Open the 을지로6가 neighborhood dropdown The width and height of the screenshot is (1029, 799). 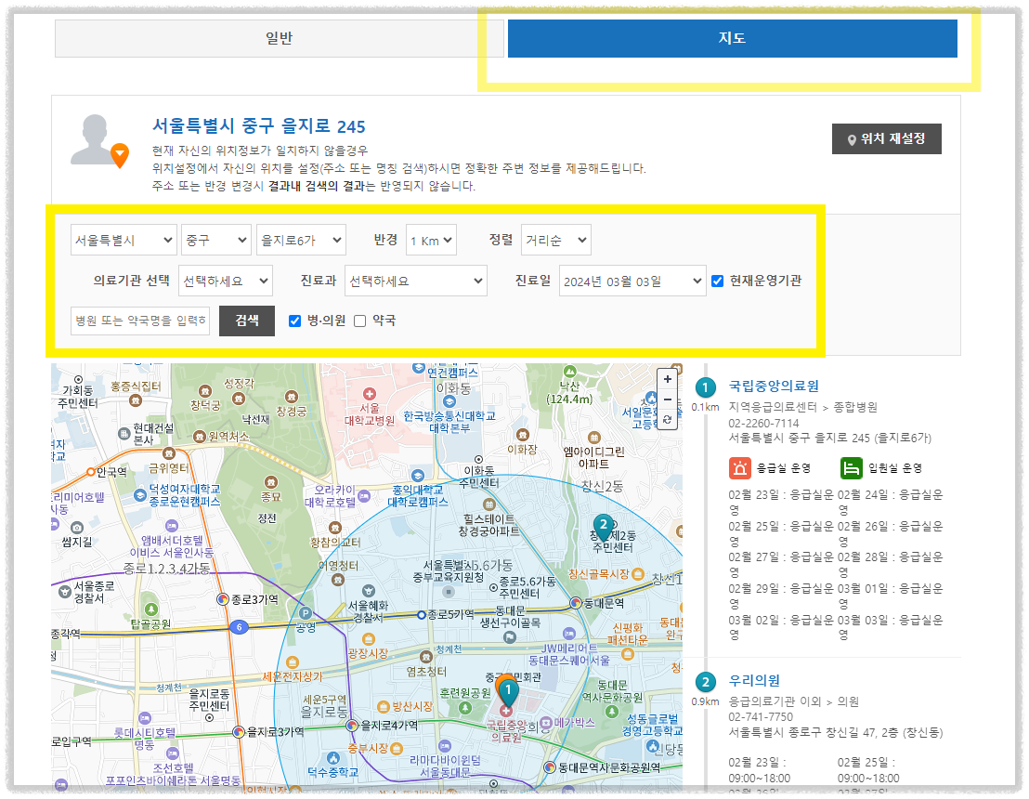(x=301, y=241)
